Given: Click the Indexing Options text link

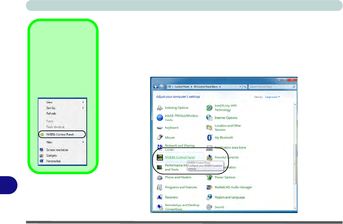Looking at the screenshot, I should coord(176,107).
